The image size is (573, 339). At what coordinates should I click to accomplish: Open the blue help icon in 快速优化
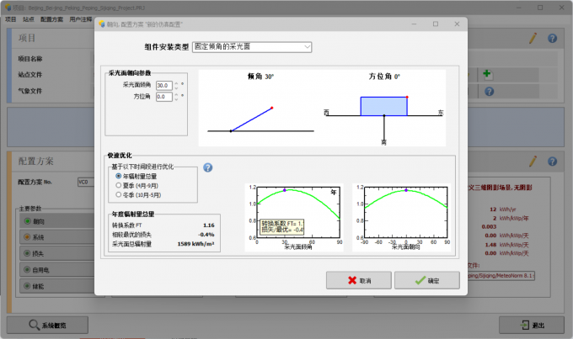click(207, 167)
